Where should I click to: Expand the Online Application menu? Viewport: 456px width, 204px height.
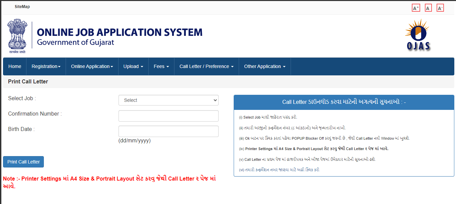(92, 66)
